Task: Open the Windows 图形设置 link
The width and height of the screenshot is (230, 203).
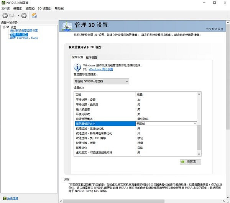Action: pyautogui.click(x=101, y=69)
